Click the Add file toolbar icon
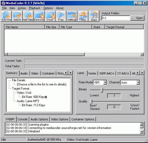This screenshot has width=148, height=143. coord(6,16)
